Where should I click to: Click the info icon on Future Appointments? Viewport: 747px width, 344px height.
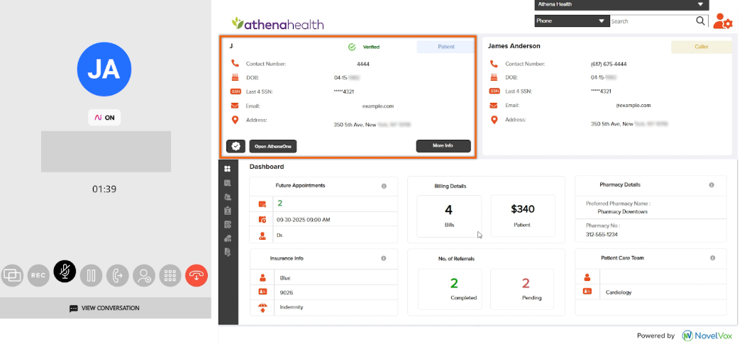coord(384,187)
